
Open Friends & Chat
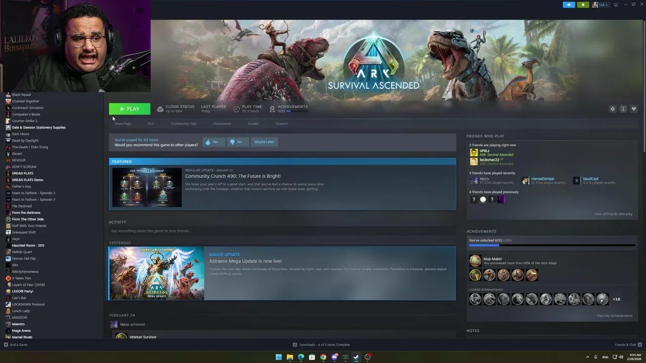(627, 345)
